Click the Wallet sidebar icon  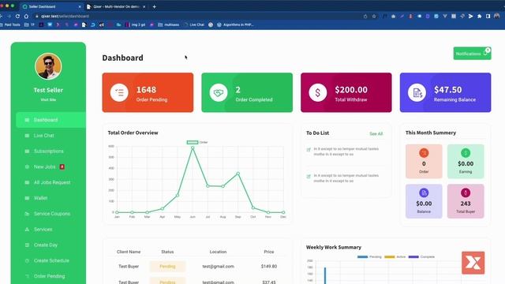(x=27, y=198)
